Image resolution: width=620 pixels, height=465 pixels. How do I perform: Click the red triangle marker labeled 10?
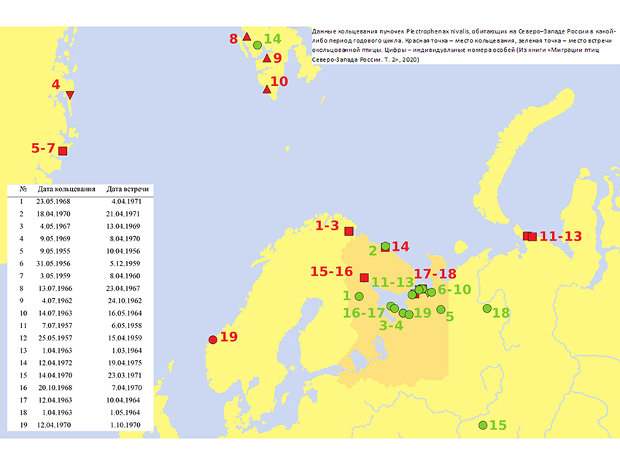(x=267, y=90)
